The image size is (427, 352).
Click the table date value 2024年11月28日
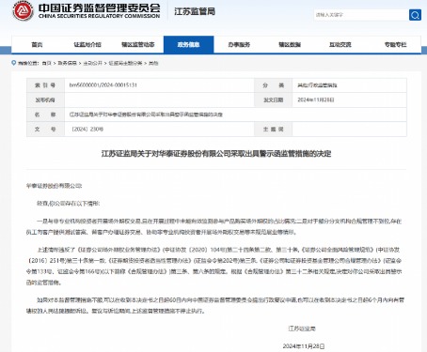(x=316, y=99)
